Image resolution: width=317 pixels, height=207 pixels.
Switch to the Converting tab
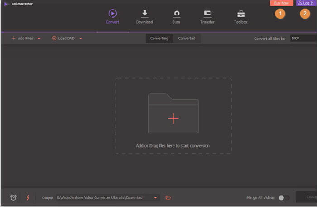pos(159,39)
